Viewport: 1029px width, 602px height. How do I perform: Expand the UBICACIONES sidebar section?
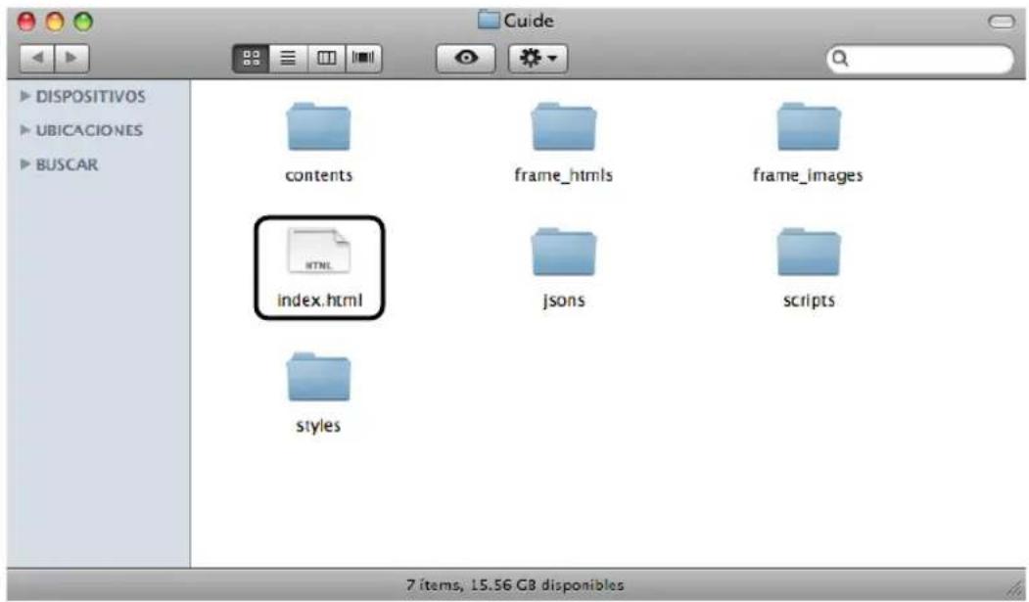[24, 130]
